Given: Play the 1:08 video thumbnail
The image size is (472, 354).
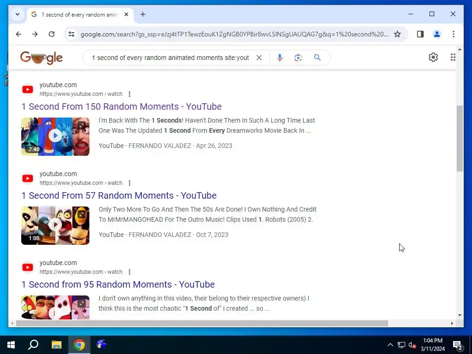Looking at the screenshot, I should pos(55,225).
